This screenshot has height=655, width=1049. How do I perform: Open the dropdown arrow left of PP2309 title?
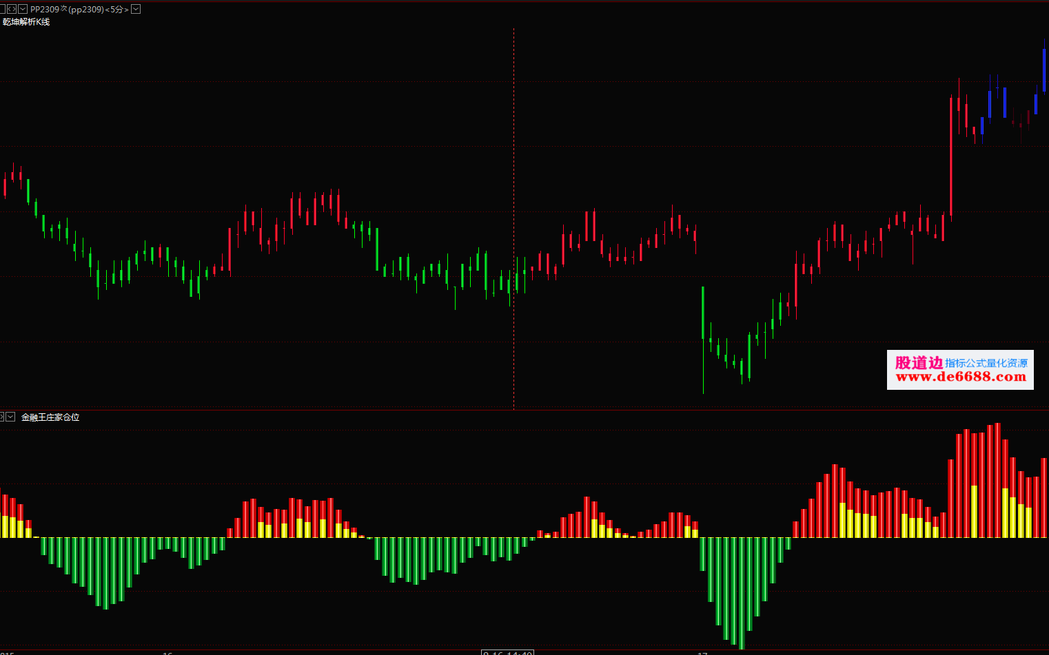click(23, 9)
